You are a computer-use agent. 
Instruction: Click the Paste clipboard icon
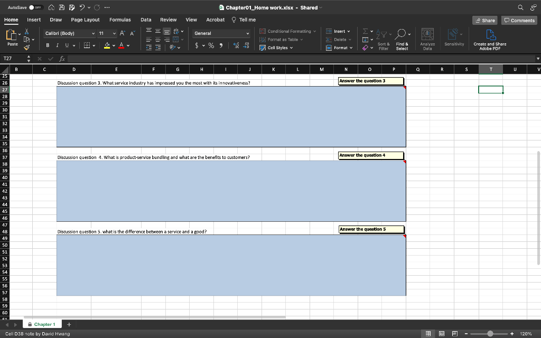click(x=11, y=35)
